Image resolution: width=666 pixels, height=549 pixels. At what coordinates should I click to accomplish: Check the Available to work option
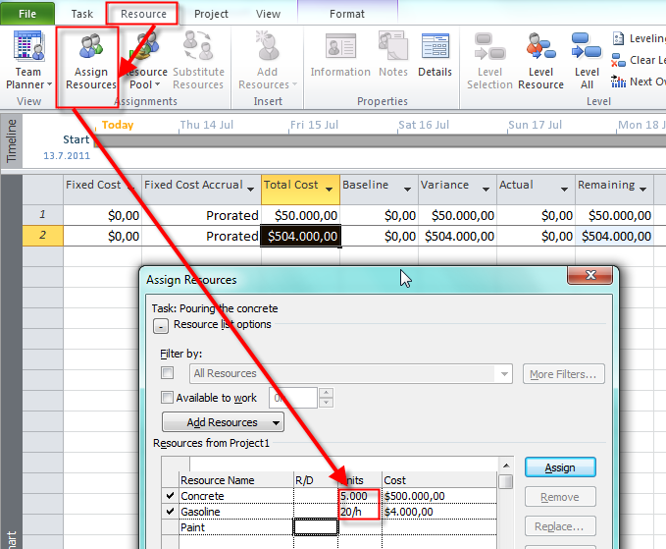click(168, 398)
